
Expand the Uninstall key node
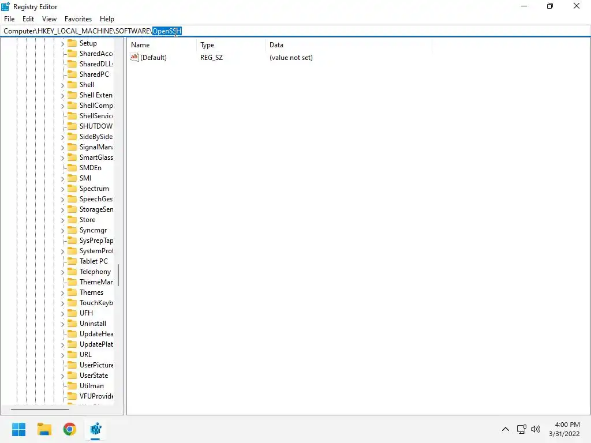click(62, 324)
